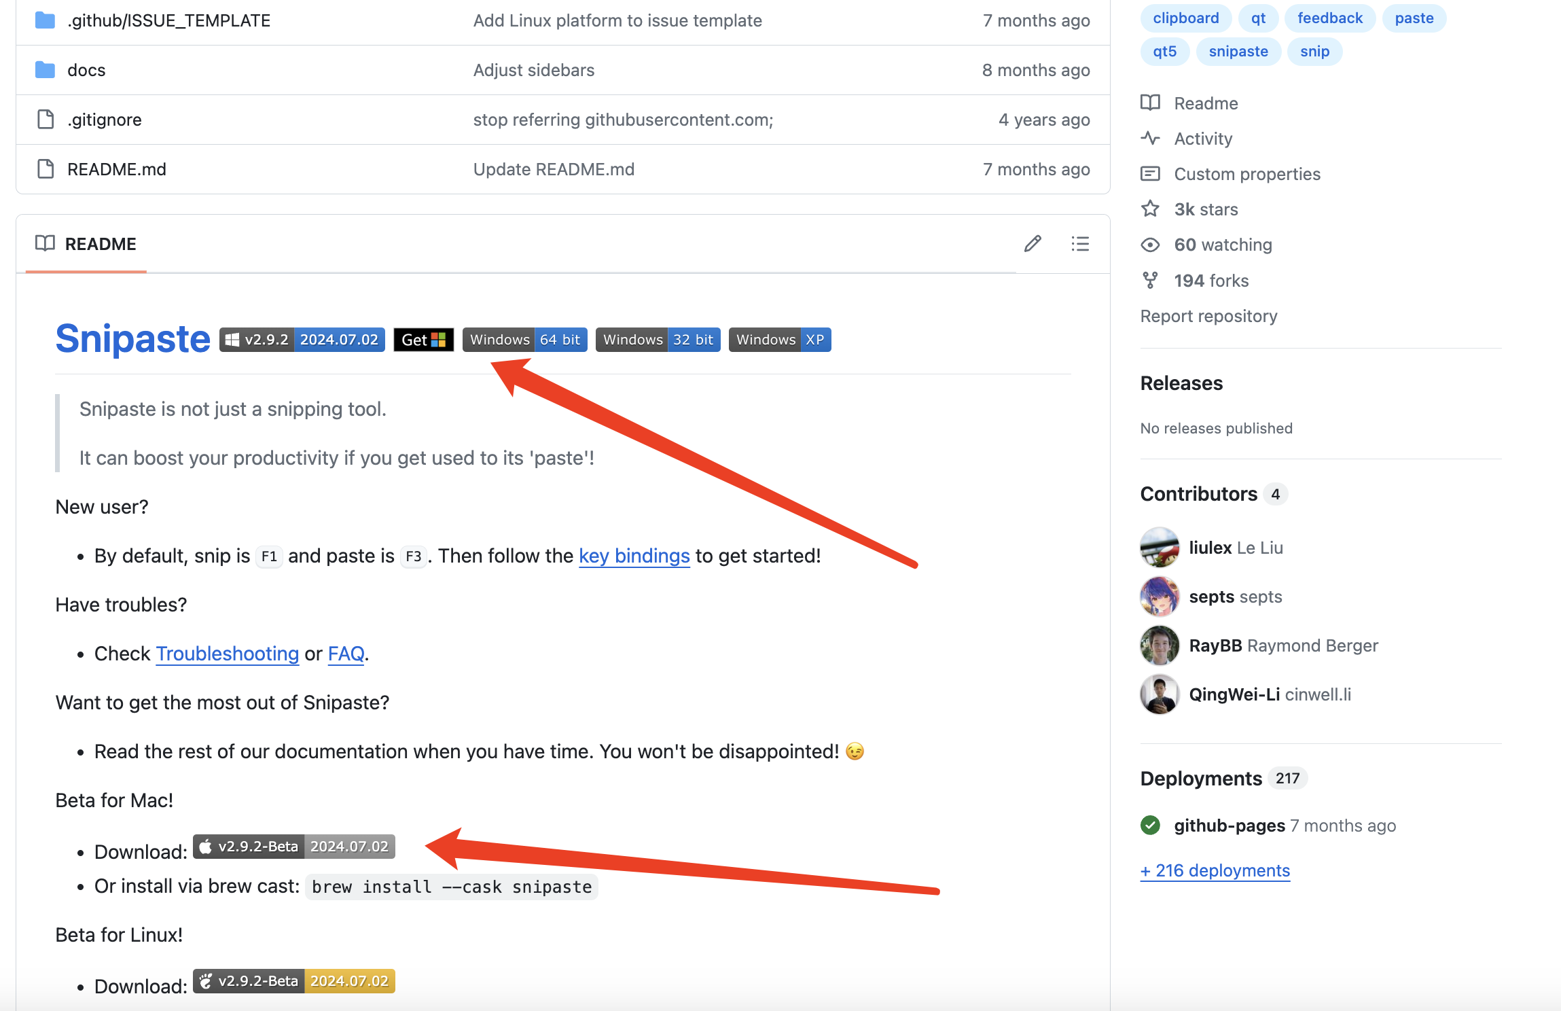Click the Get Microsoft Store badge
This screenshot has width=1561, height=1011.
[x=423, y=340]
